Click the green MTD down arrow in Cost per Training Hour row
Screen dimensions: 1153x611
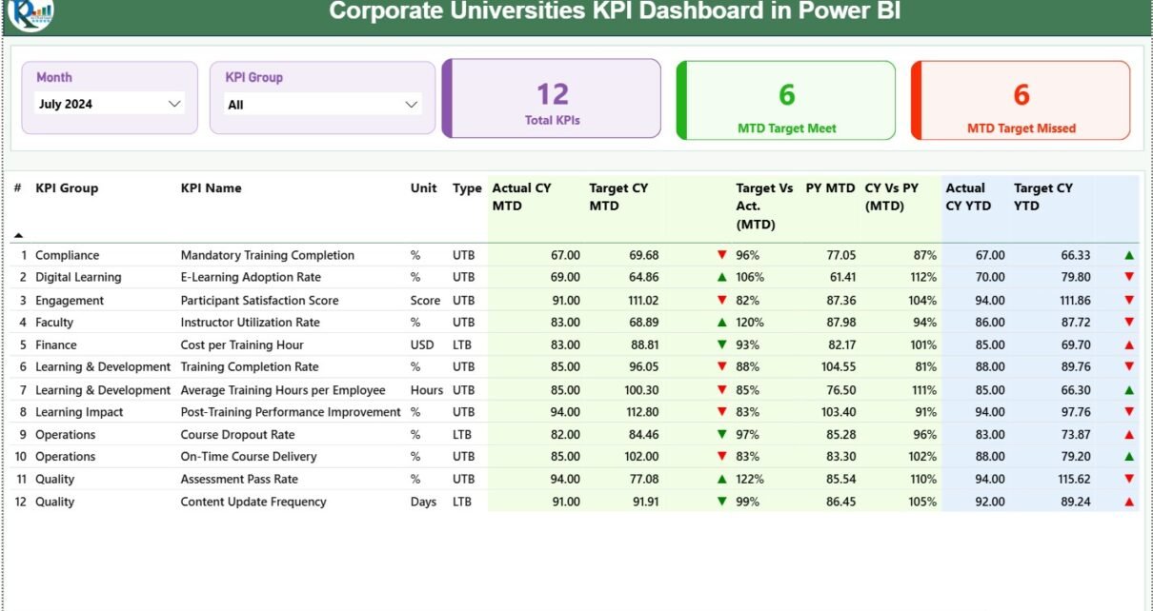[x=721, y=345]
